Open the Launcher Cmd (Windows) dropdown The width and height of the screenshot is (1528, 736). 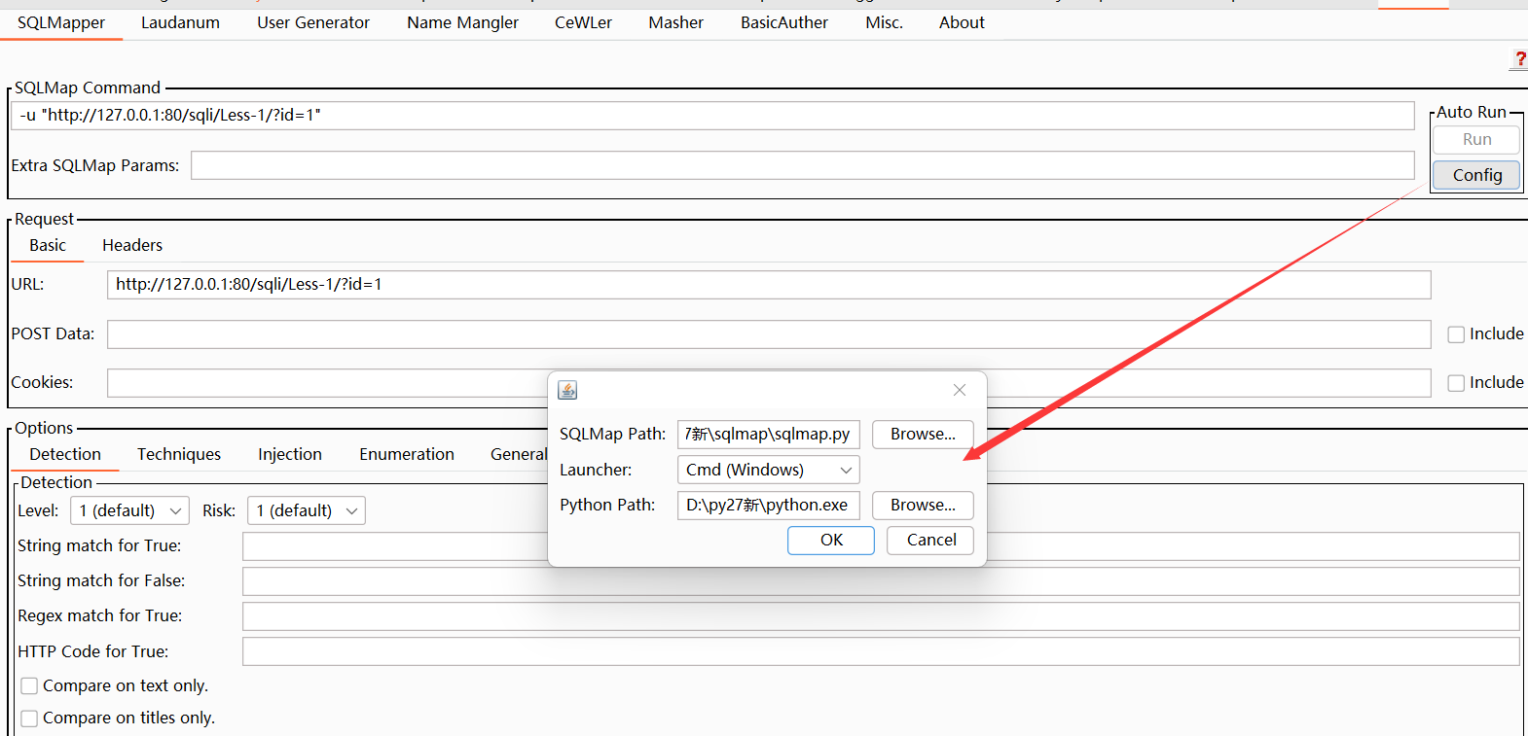point(769,470)
